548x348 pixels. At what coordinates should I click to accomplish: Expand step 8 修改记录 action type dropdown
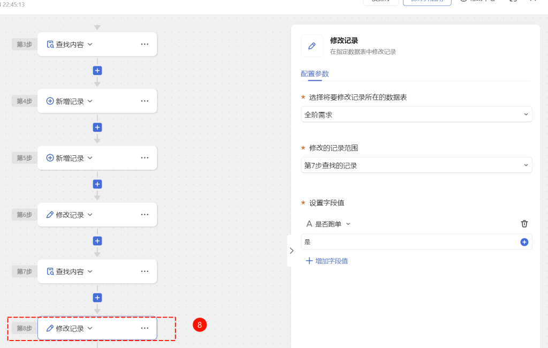point(90,328)
